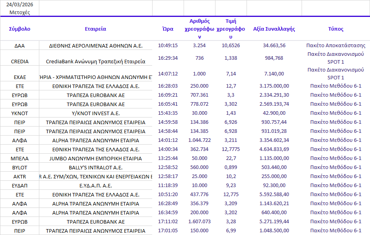The width and height of the screenshot is (370, 235).
Task: Select BALLY'S INTRALOT A.E. company cell
Action: click(x=96, y=168)
